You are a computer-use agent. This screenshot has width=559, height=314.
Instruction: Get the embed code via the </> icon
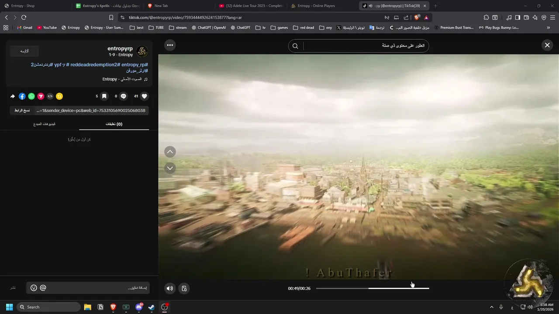point(50,96)
